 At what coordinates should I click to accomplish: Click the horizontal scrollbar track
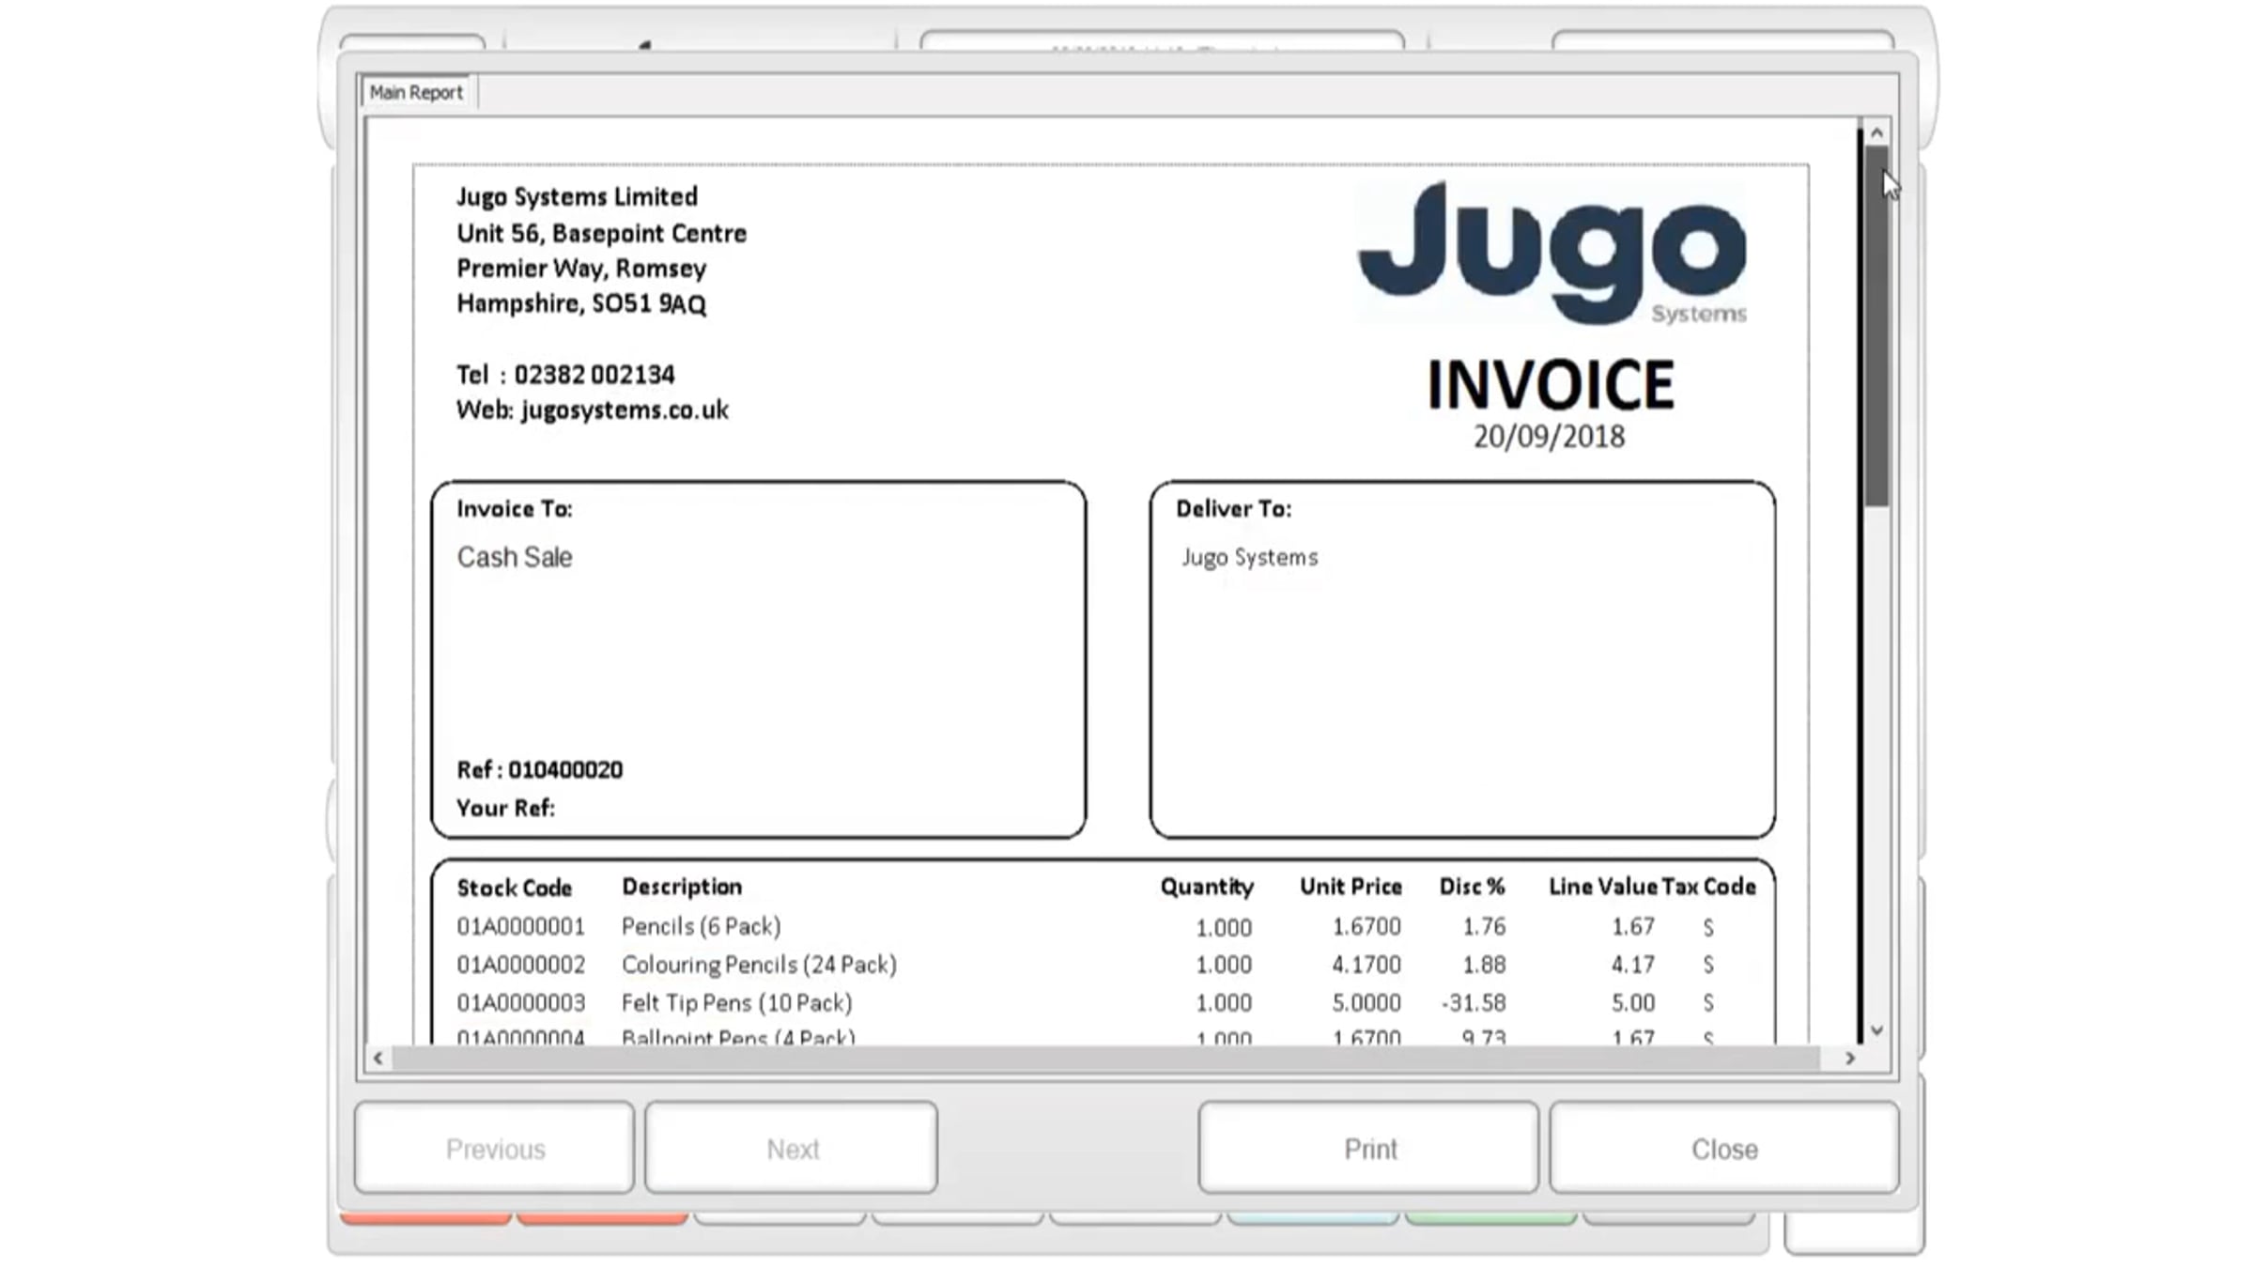point(1108,1059)
